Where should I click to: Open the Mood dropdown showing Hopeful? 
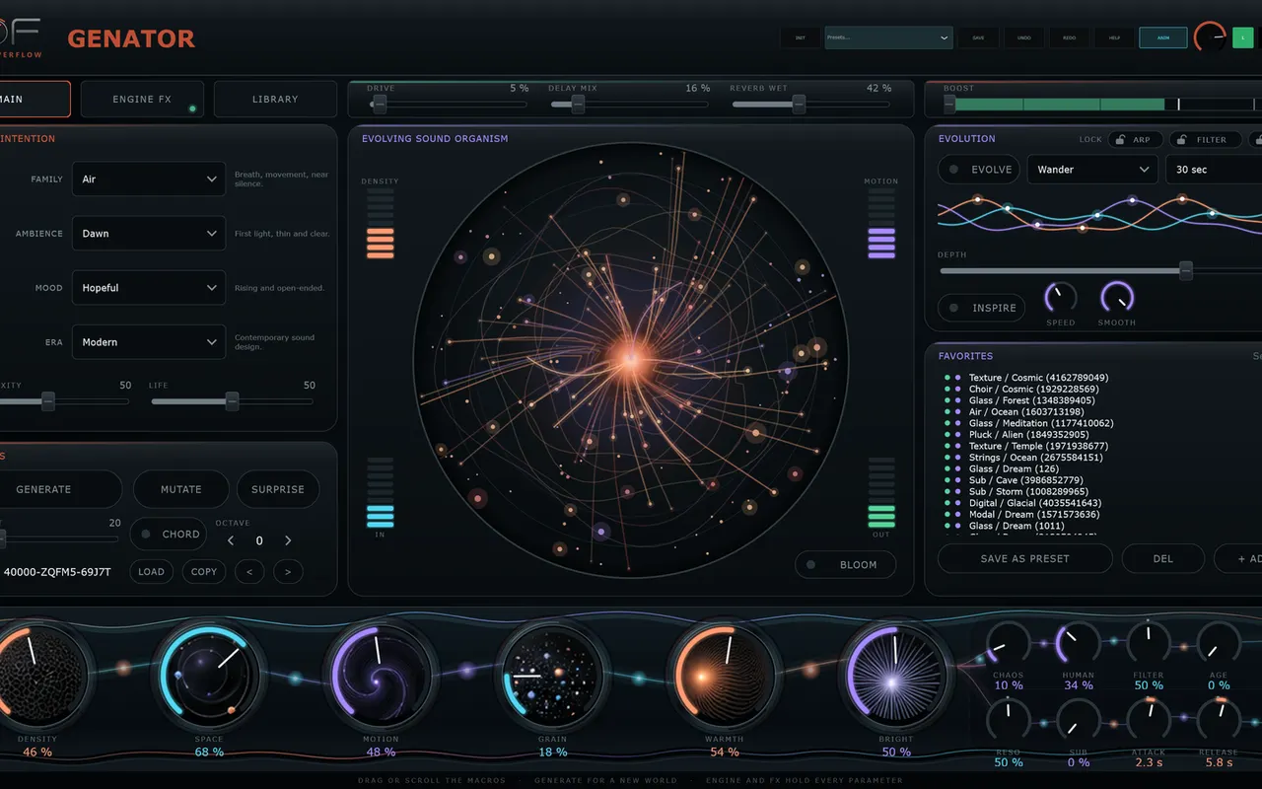(149, 288)
